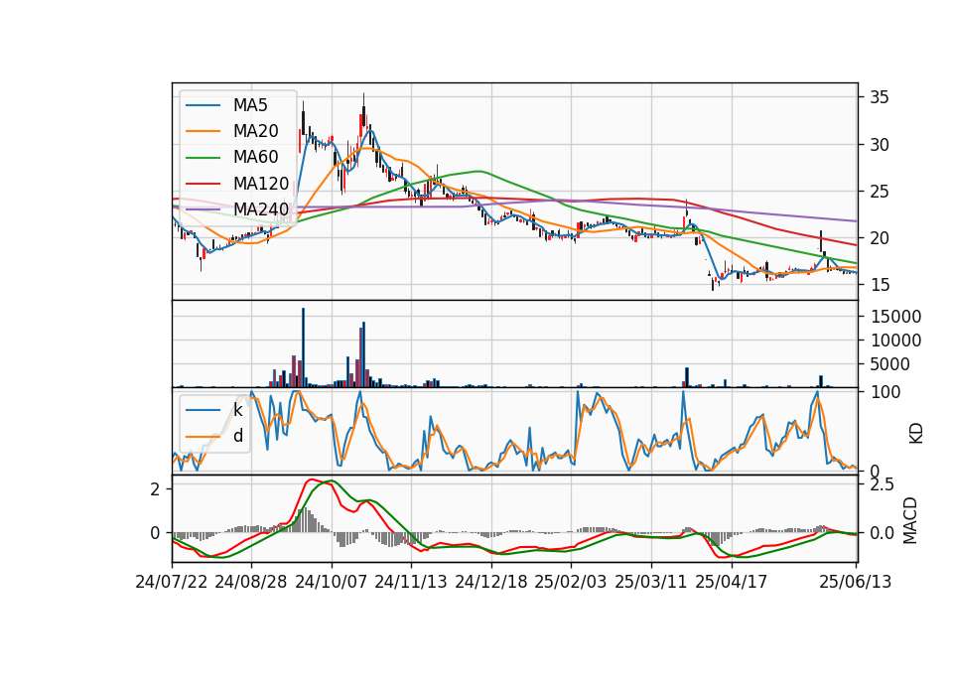
Task: Click the volume axis value 10000
Action: point(895,341)
